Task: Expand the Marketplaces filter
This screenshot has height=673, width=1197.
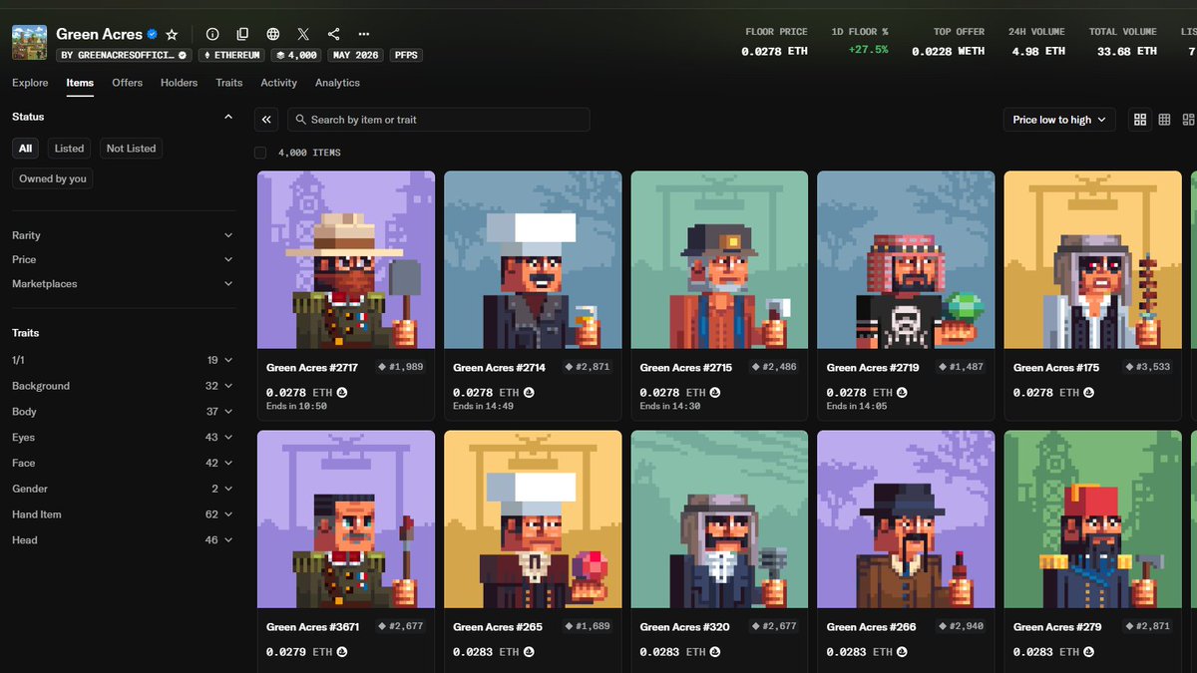Action: coord(124,284)
